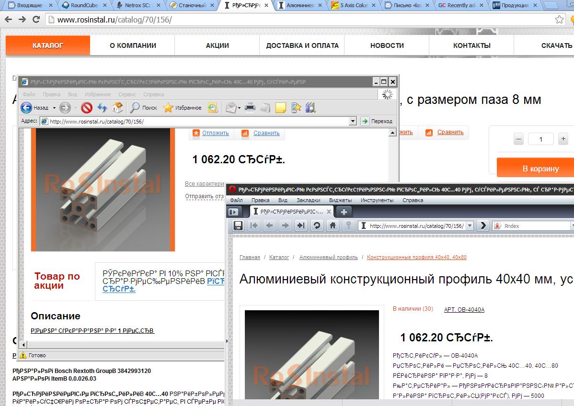The width and height of the screenshot is (574, 406).
Task: Open Избранное favorites in IE toolbar
Action: (x=182, y=108)
